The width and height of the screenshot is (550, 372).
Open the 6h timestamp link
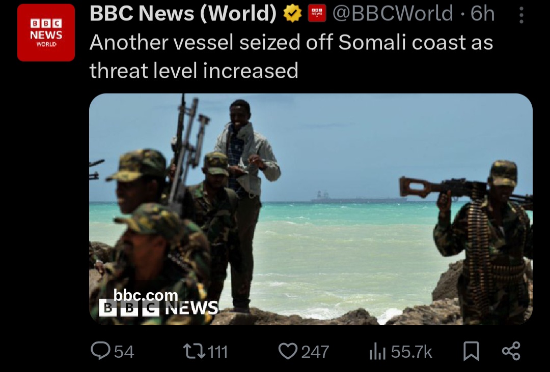(x=482, y=13)
